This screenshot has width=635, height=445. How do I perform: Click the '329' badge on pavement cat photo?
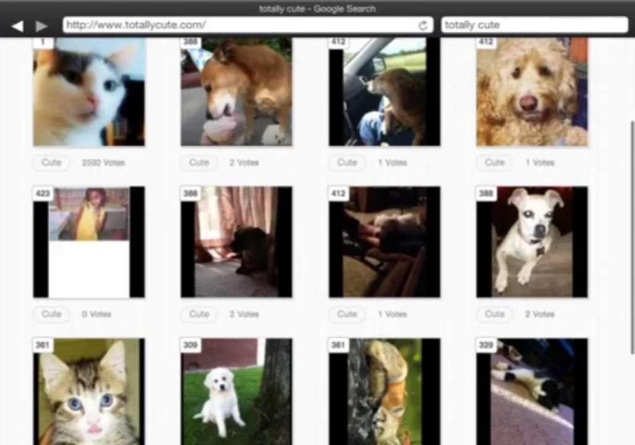(x=486, y=345)
